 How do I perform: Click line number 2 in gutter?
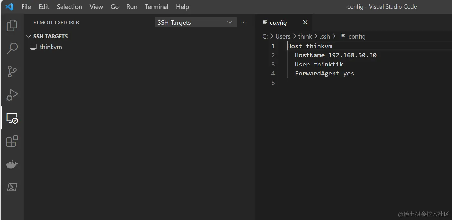click(273, 55)
